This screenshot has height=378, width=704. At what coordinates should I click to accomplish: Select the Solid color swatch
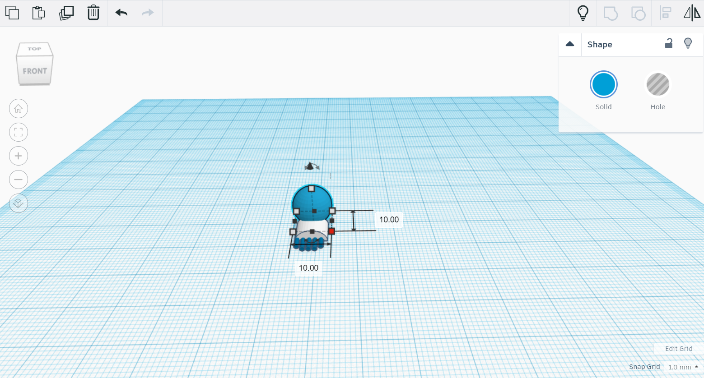coord(604,84)
